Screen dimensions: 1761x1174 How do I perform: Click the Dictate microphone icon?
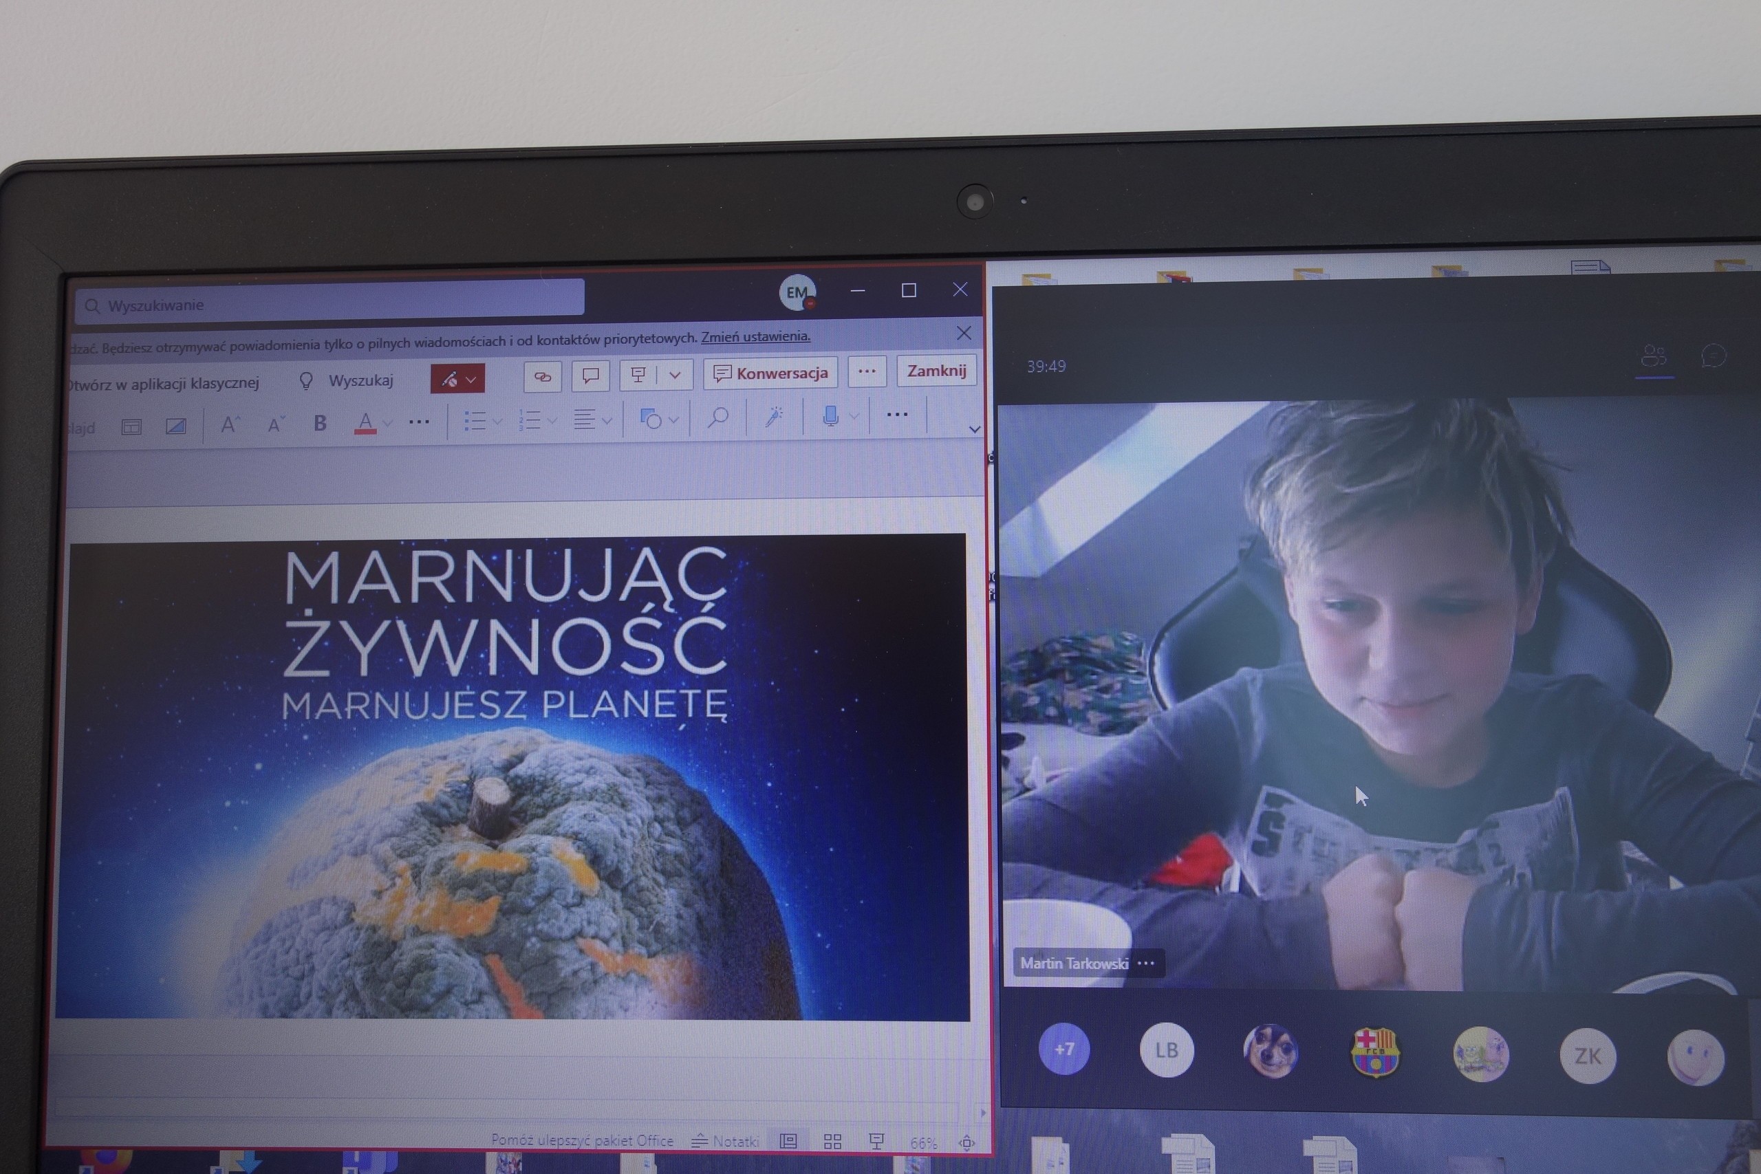click(830, 415)
